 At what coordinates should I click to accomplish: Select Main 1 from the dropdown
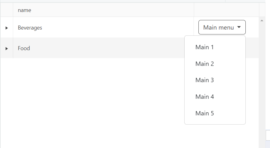(204, 47)
